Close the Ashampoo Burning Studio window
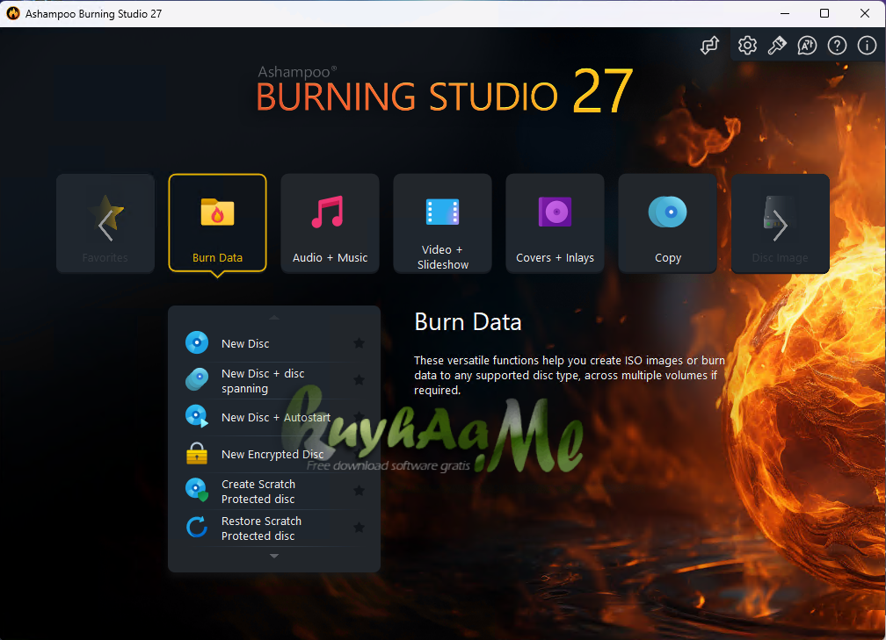886x640 pixels. [x=865, y=13]
